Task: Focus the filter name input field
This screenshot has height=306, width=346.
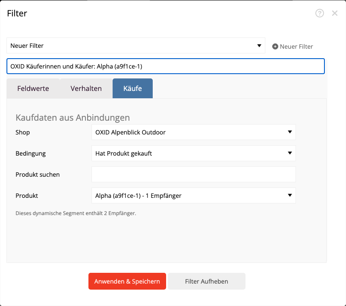Action: 166,66
